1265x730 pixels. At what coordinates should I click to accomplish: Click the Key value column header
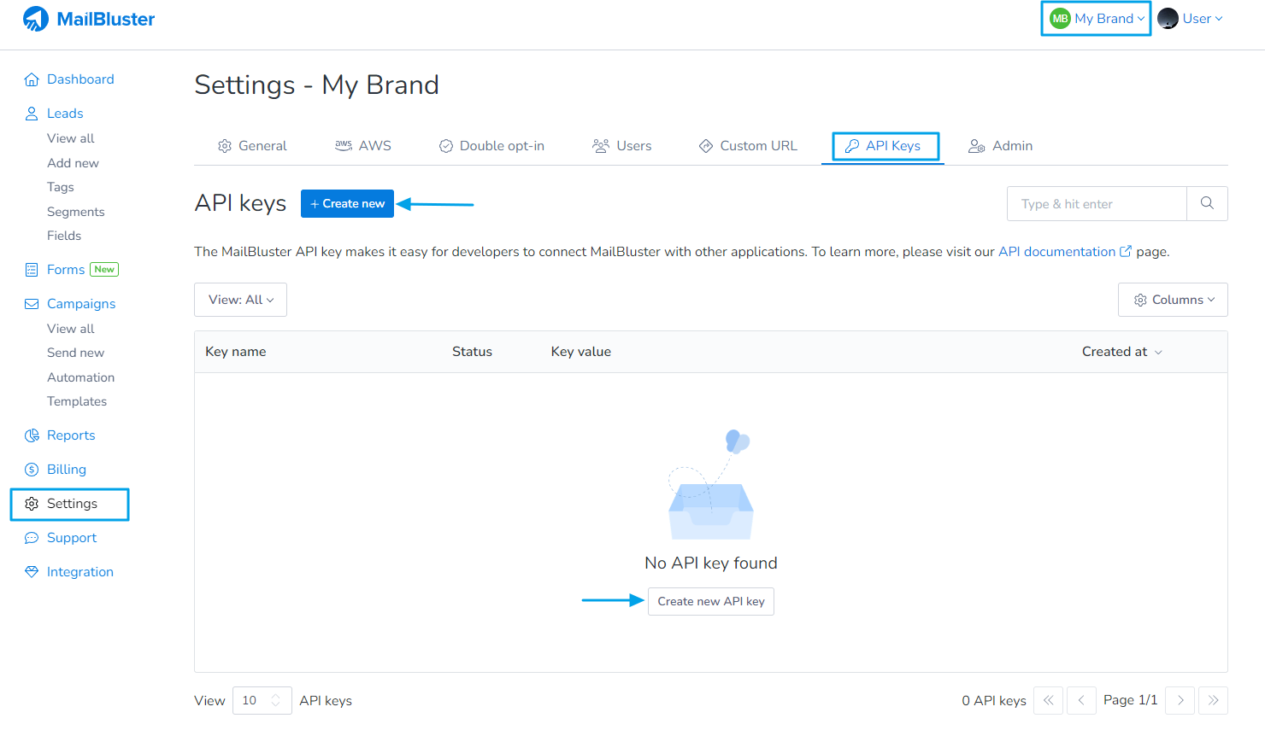pyautogui.click(x=581, y=352)
